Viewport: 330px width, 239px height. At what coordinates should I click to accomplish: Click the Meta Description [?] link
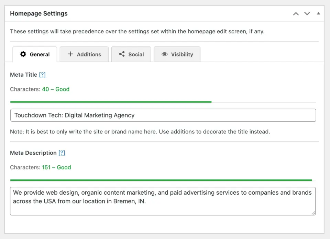pos(62,153)
